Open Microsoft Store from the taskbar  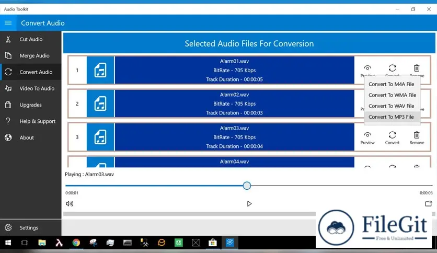[213, 243]
